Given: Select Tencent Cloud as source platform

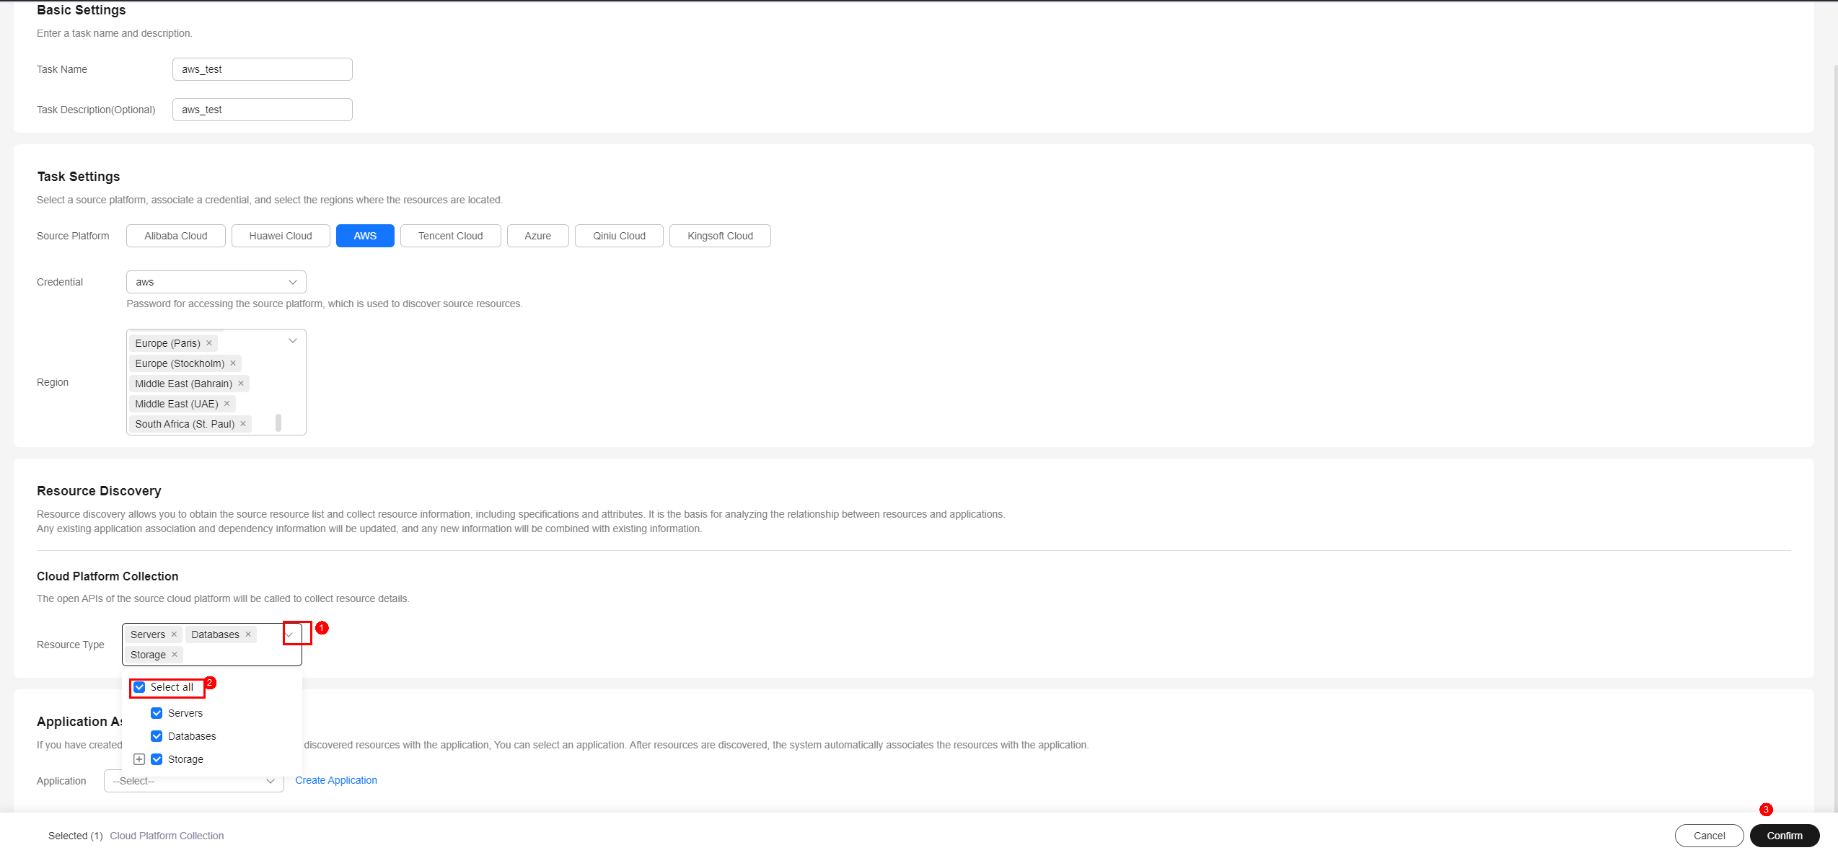Looking at the screenshot, I should pyautogui.click(x=450, y=236).
